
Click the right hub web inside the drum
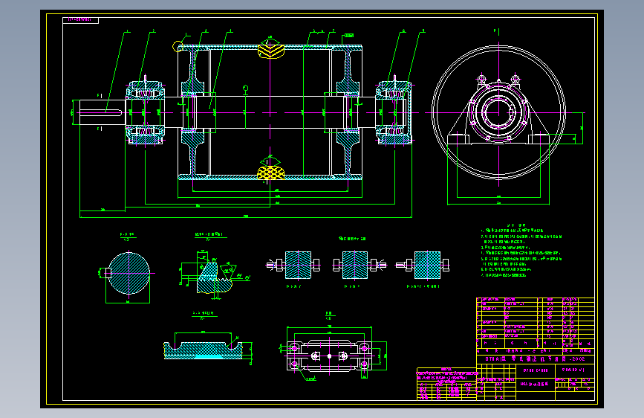click(x=348, y=112)
